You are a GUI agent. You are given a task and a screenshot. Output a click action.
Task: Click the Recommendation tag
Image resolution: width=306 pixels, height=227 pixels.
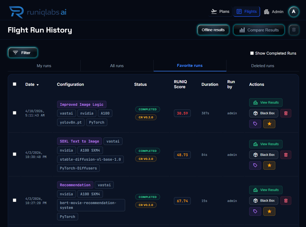click(75, 185)
